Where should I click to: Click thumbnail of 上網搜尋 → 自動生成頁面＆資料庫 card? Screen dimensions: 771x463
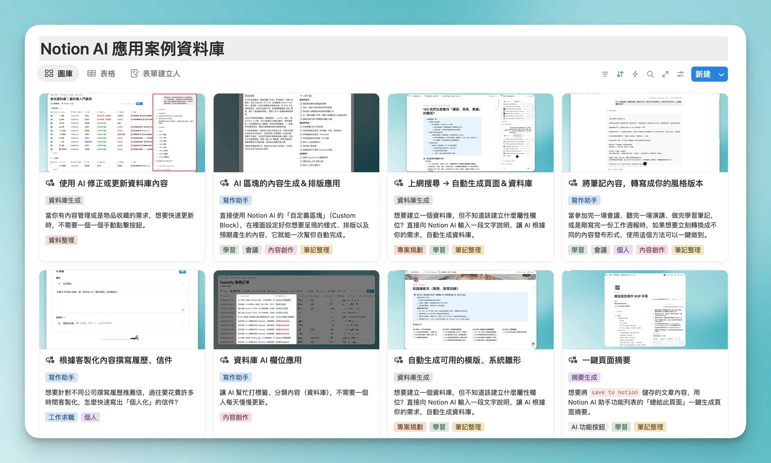click(470, 133)
